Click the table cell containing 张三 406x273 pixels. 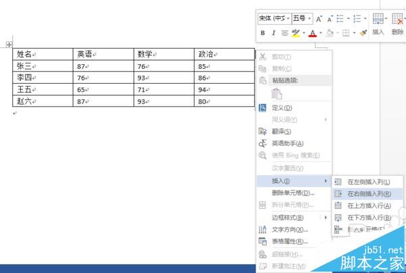[43, 66]
